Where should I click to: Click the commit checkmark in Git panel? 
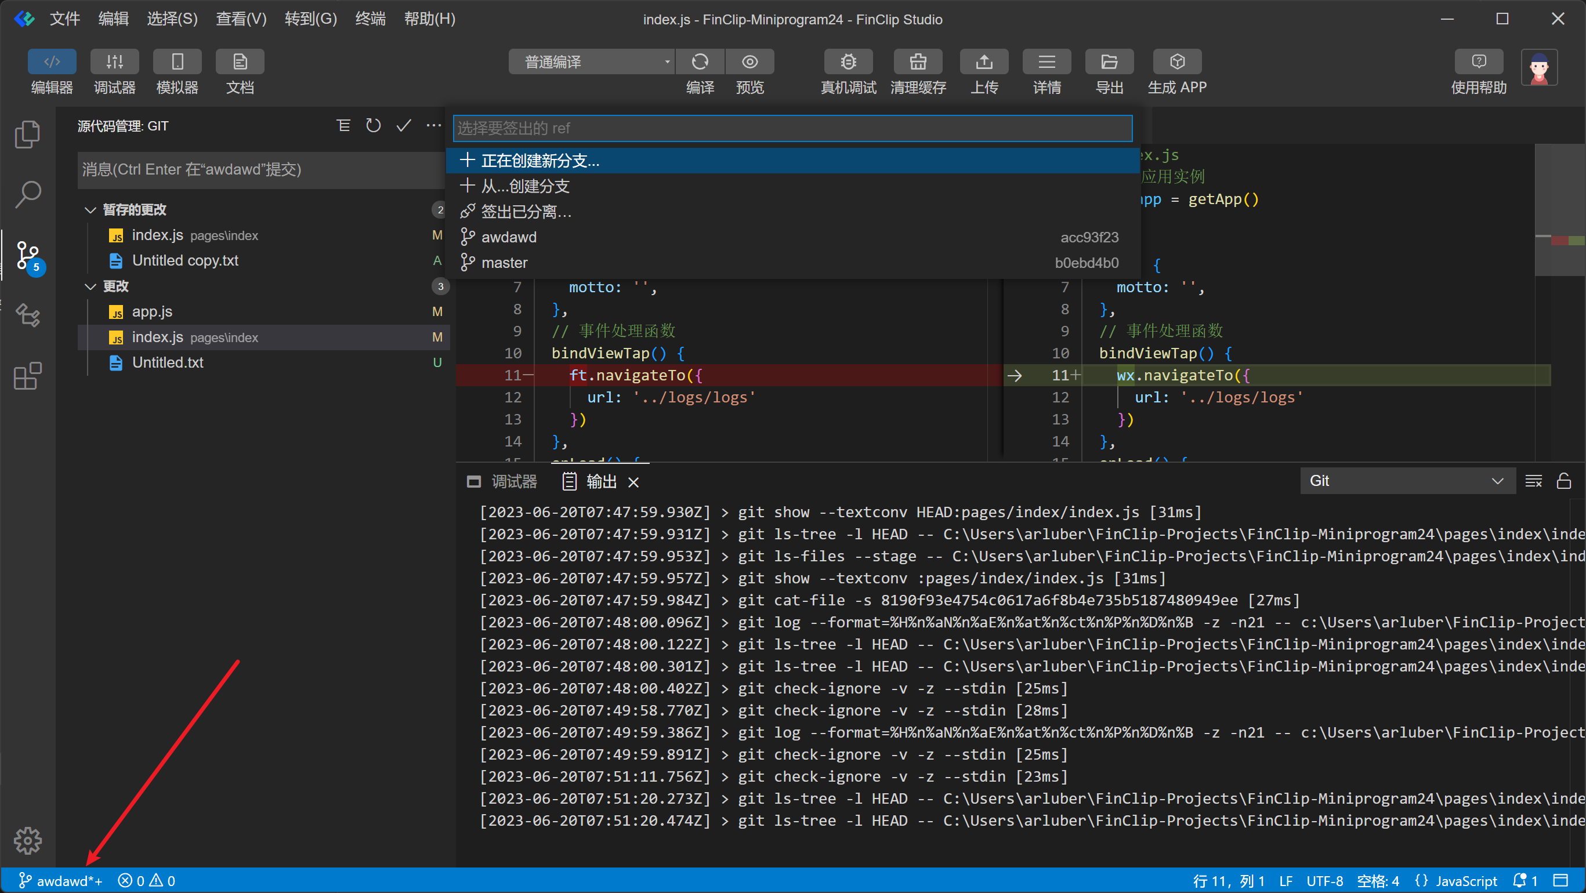coord(403,126)
